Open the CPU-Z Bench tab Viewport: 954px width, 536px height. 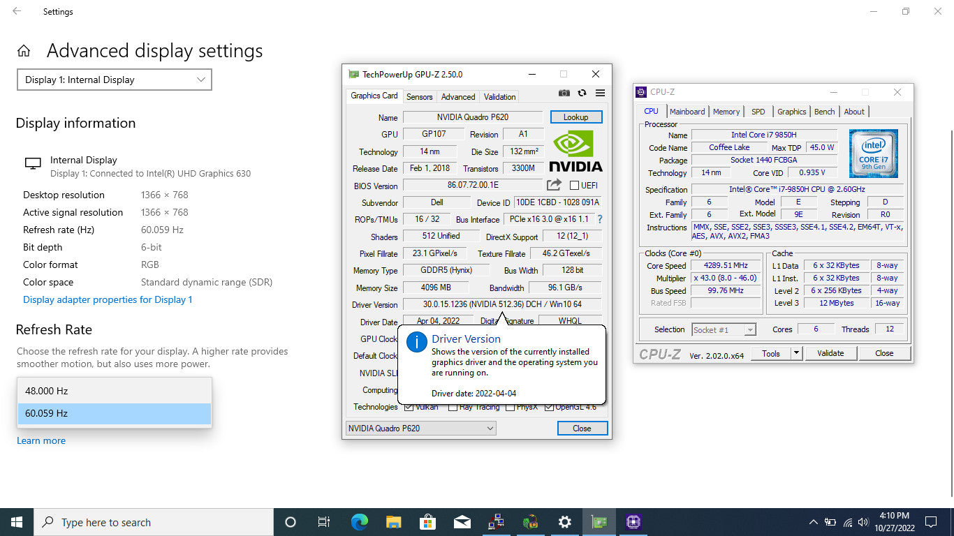point(825,112)
